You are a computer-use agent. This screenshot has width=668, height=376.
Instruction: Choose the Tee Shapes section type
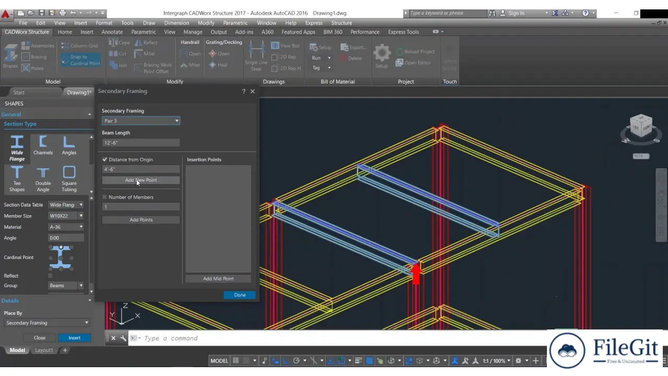pos(17,179)
